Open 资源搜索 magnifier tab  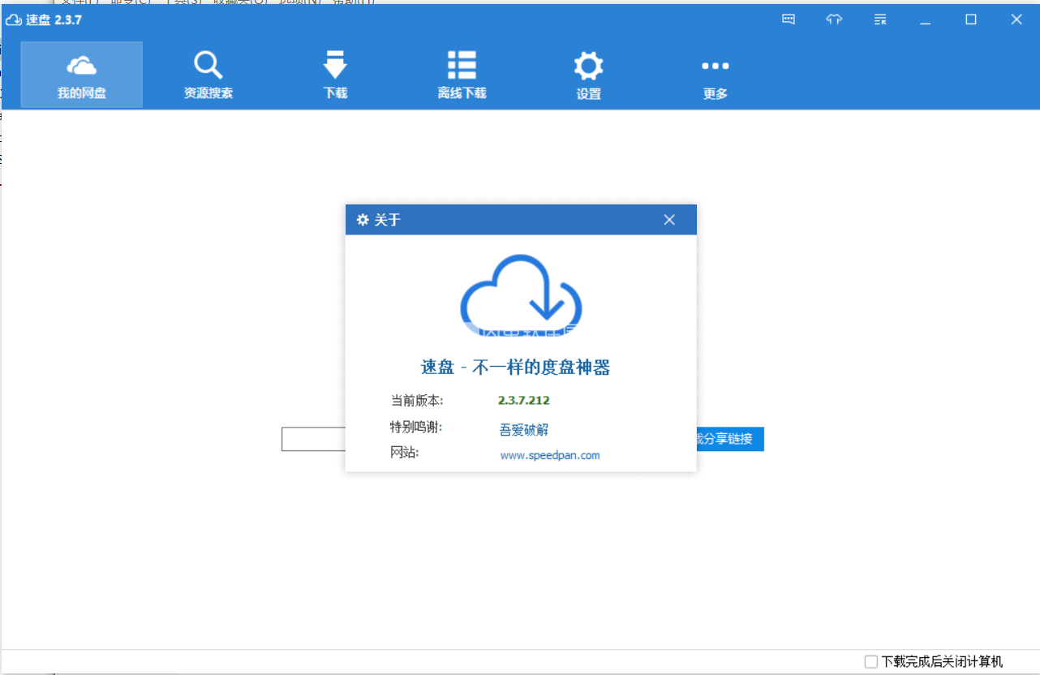tap(208, 75)
